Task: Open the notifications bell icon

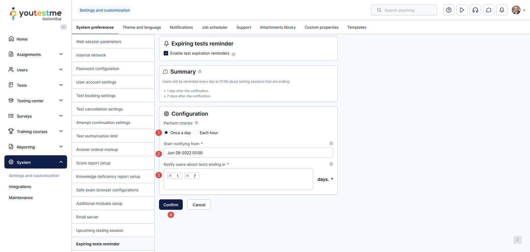Action: coord(502,10)
